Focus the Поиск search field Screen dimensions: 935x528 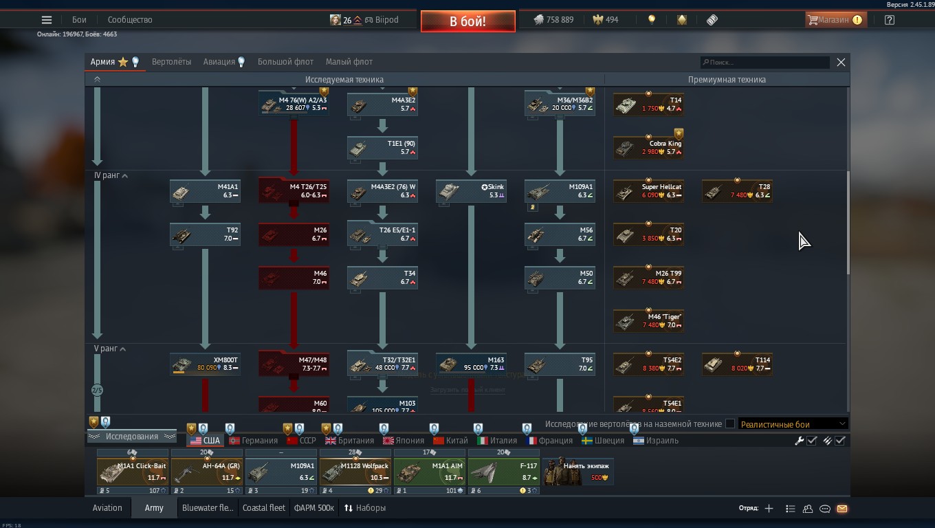[x=765, y=63]
